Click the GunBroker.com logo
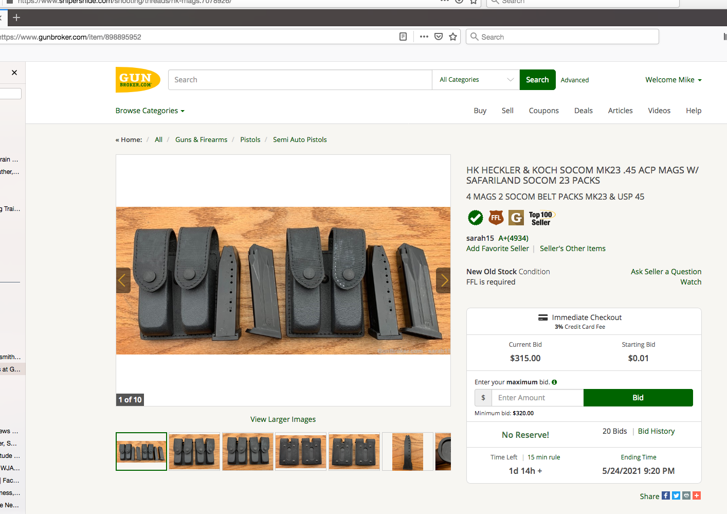Image resolution: width=727 pixels, height=514 pixels. pyautogui.click(x=138, y=80)
